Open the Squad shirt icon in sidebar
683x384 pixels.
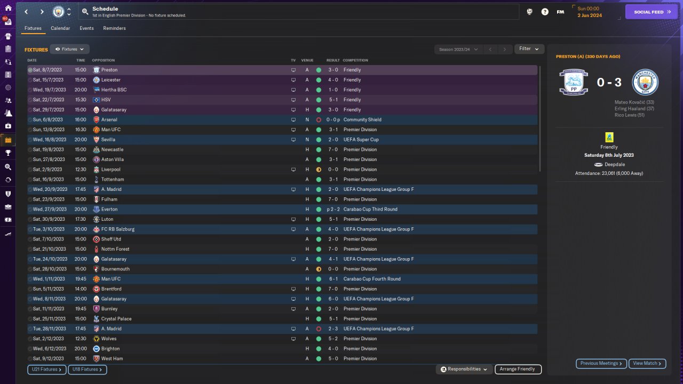pos(8,36)
